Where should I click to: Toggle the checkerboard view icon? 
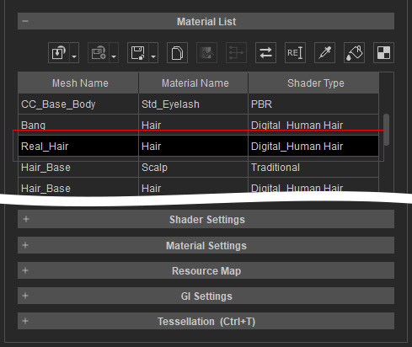tap(383, 53)
